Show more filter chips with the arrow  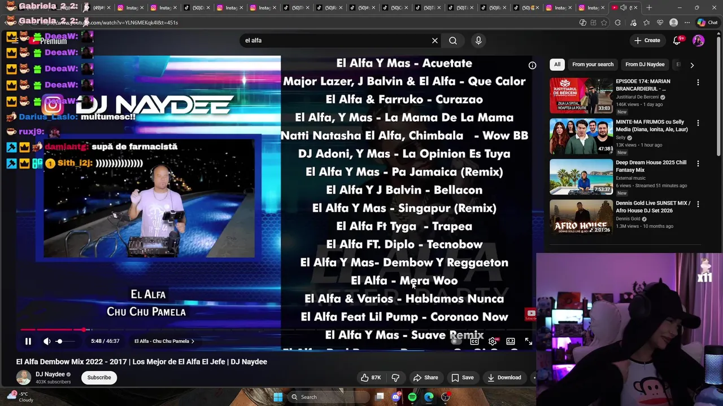tap(692, 65)
